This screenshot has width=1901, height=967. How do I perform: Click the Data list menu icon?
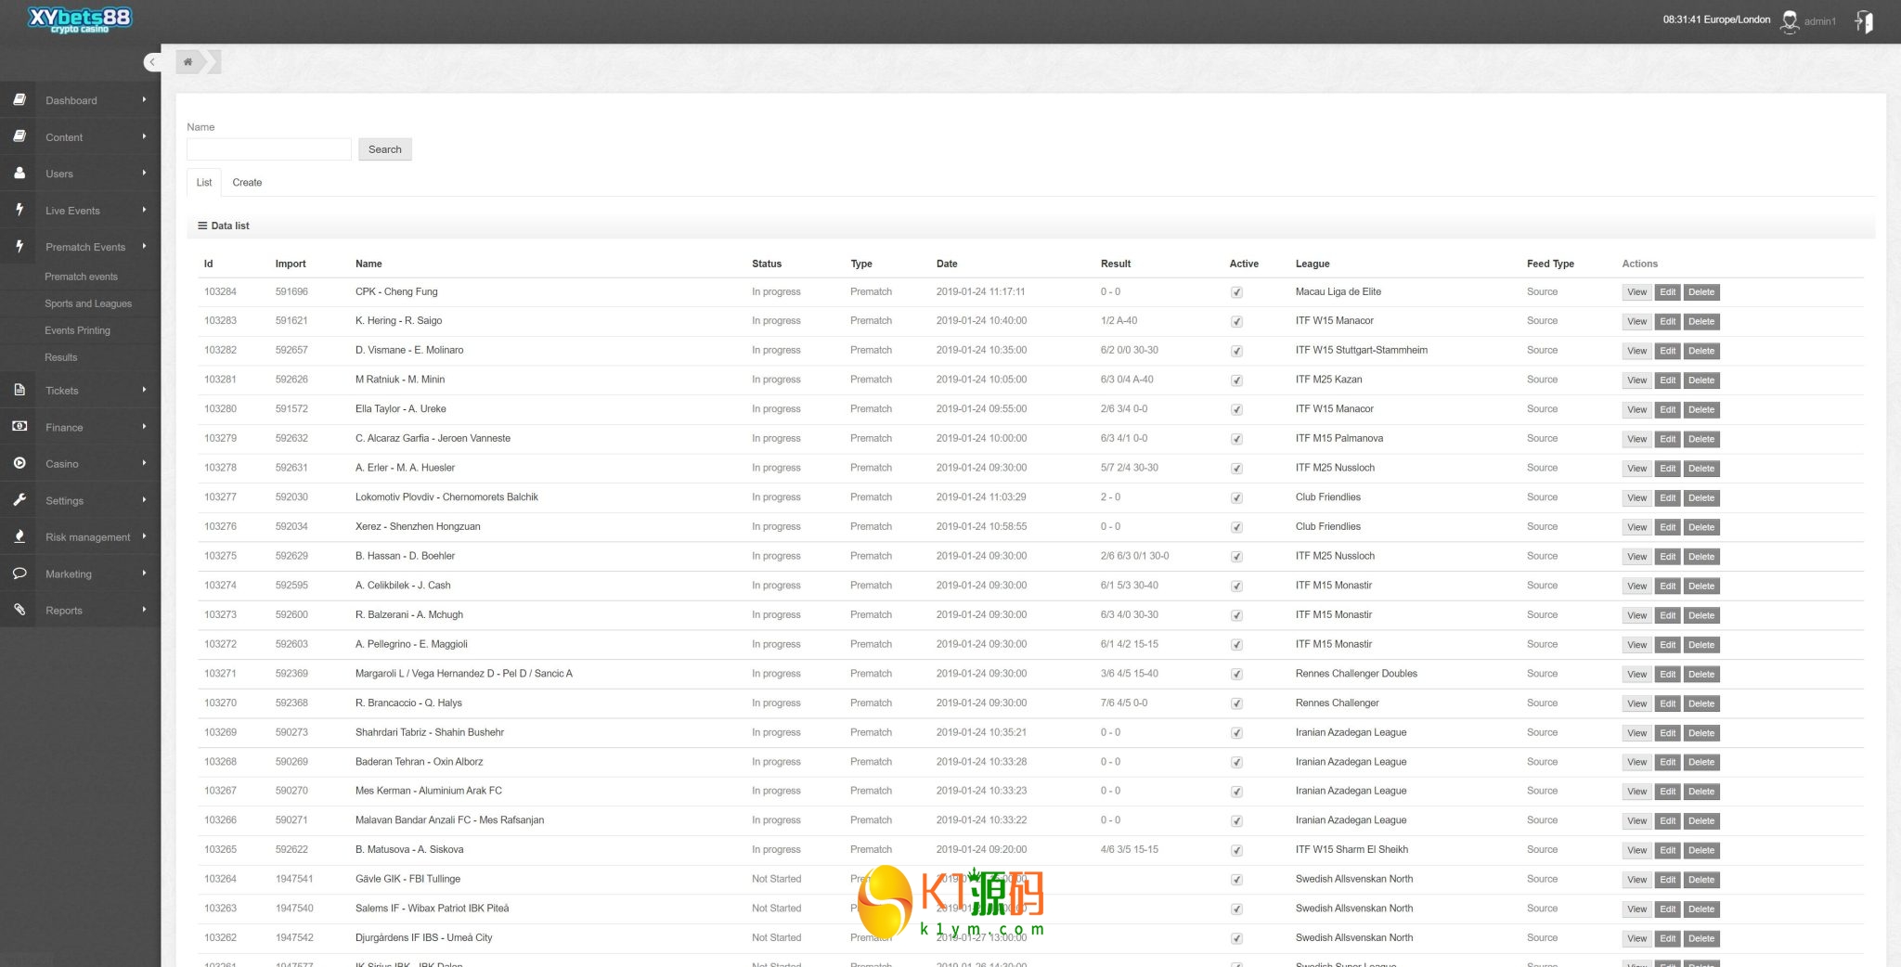click(x=202, y=226)
